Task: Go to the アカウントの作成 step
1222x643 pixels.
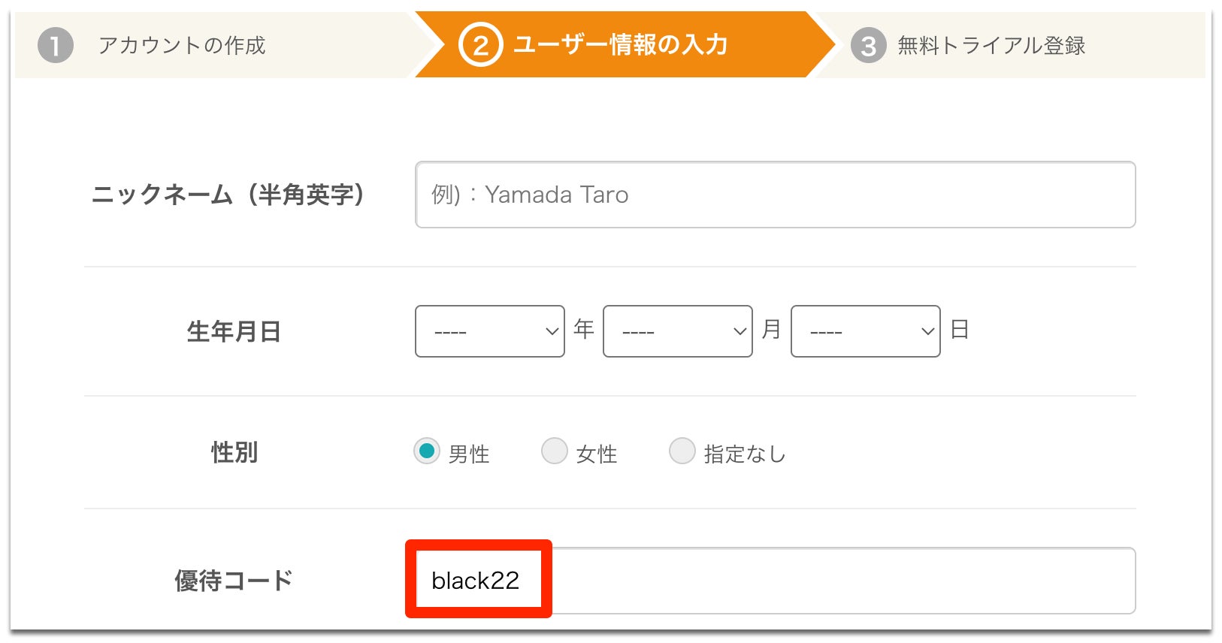Action: pyautogui.click(x=181, y=46)
